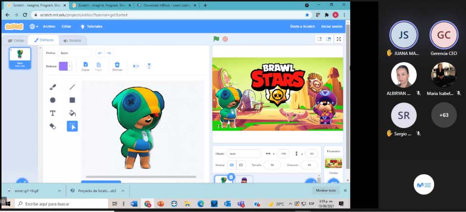The height and width of the screenshot is (212, 466).
Task: Click the Copiar costume button
Action: [x=86, y=66]
